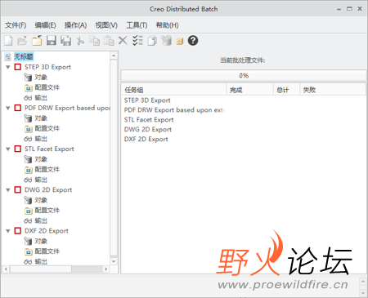
Task: Select 输出 under STL Facet Export
Action: click(41, 180)
